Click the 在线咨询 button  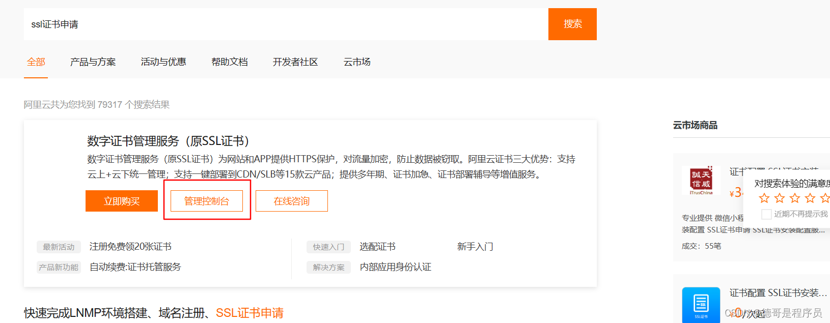coord(292,201)
